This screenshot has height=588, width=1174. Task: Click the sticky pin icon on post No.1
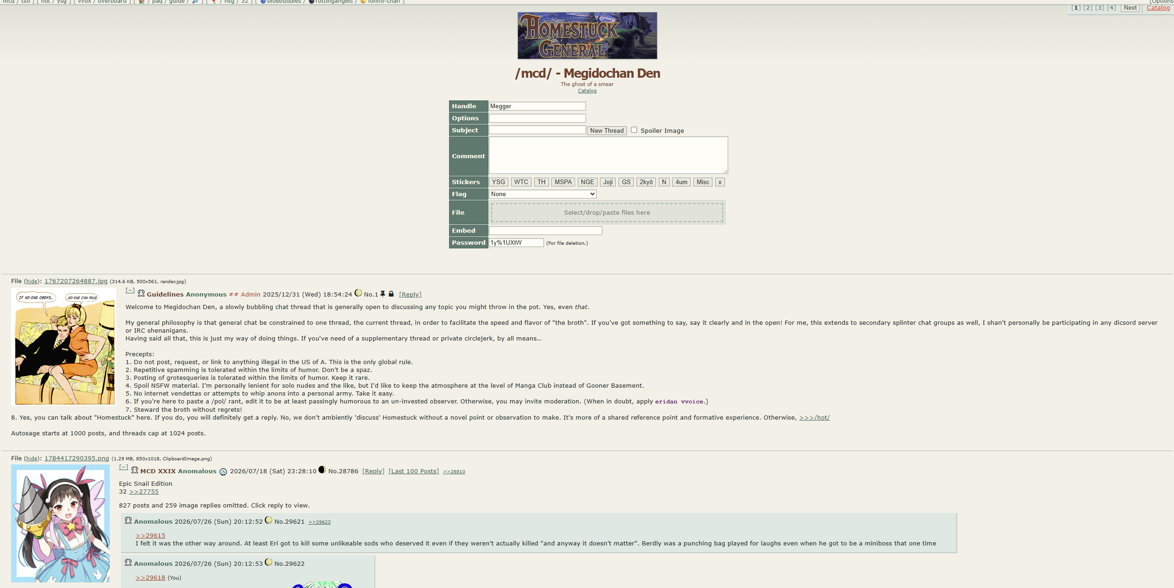[x=383, y=294]
